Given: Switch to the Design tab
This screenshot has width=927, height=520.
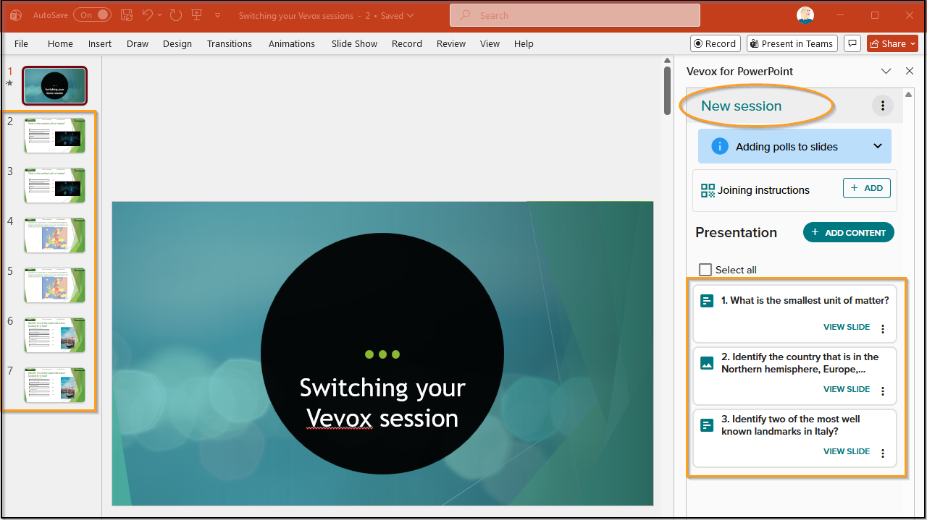Looking at the screenshot, I should [177, 43].
